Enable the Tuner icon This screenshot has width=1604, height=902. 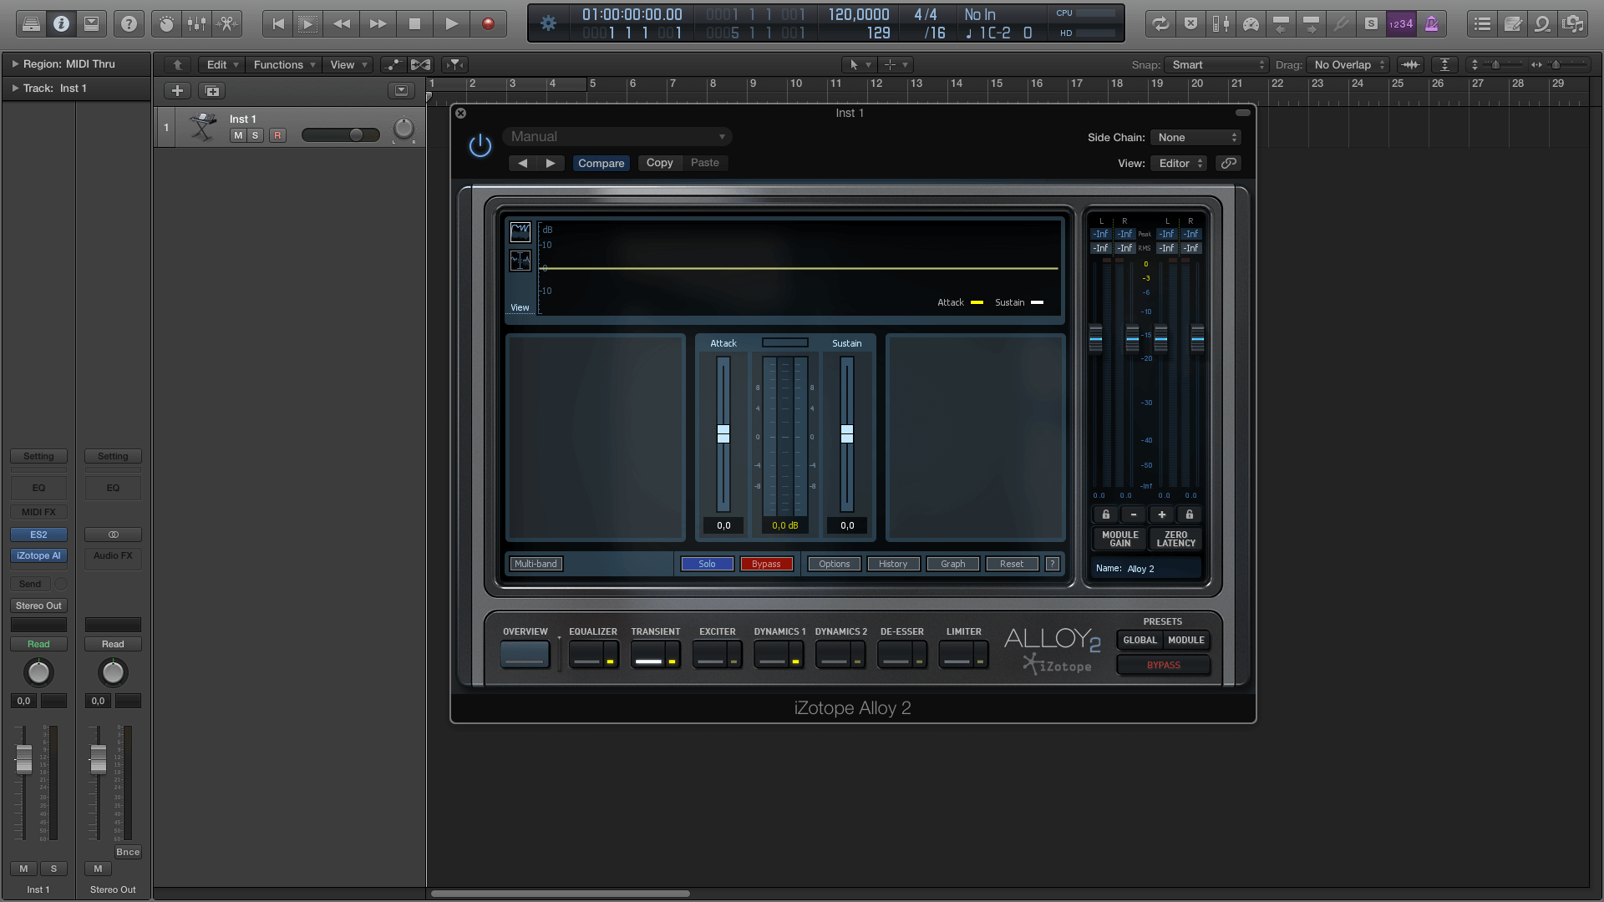[x=1341, y=24]
